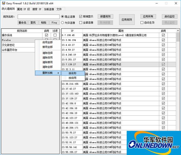This screenshot has height=155, width=181.
Task: Select the Firefox rule row
Action: pyautogui.click(x=18, y=40)
